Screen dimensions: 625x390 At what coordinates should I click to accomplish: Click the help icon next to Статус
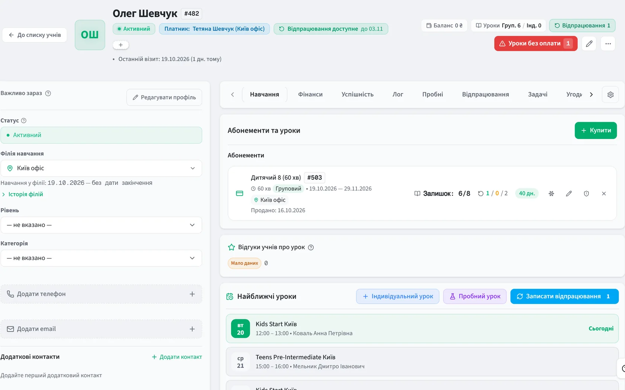[x=24, y=121]
